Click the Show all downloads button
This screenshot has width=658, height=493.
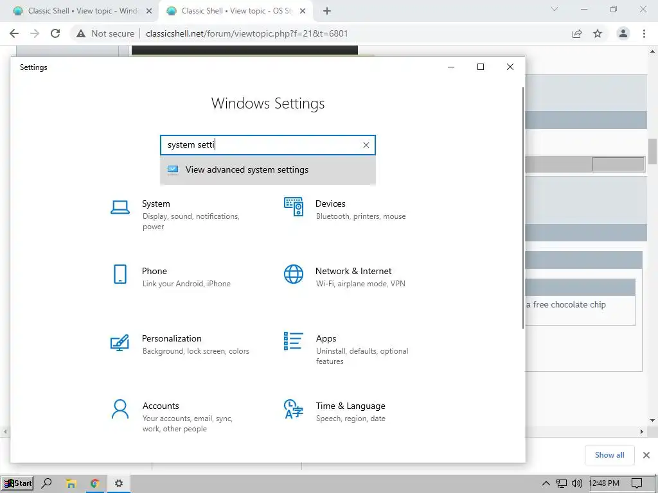point(609,455)
